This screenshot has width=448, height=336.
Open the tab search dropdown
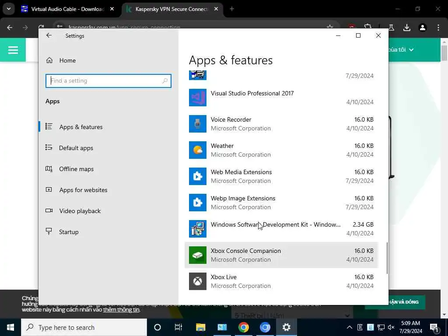[9, 9]
